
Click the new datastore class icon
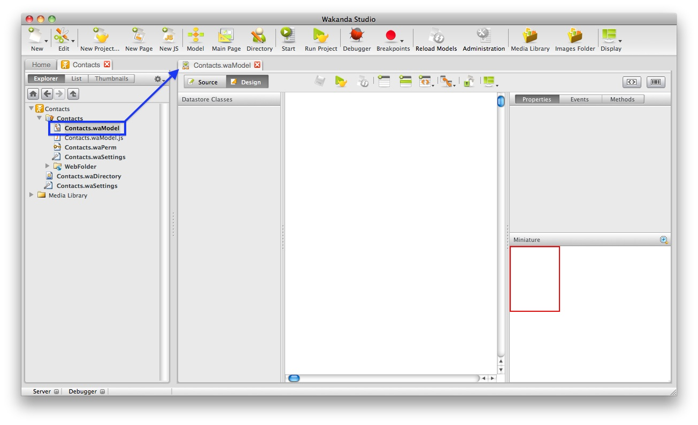[383, 82]
